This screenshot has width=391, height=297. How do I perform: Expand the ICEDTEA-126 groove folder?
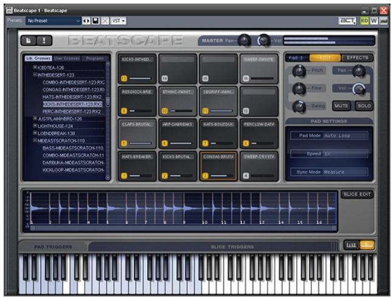pos(35,67)
